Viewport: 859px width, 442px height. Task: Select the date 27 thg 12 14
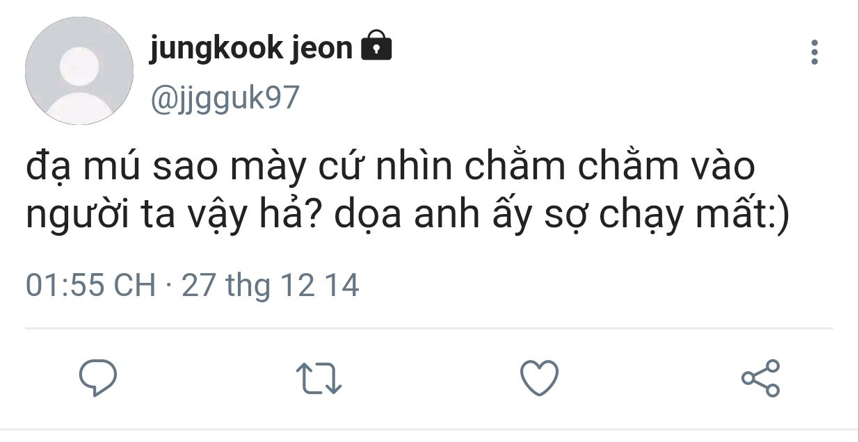point(271,286)
